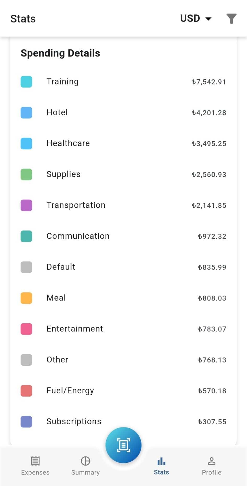Switch to the Profile tab label
Image resolution: width=247 pixels, height=486 pixels.
click(x=211, y=472)
